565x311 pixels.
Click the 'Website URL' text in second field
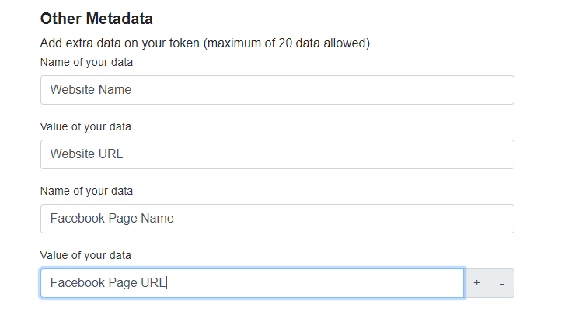point(86,154)
